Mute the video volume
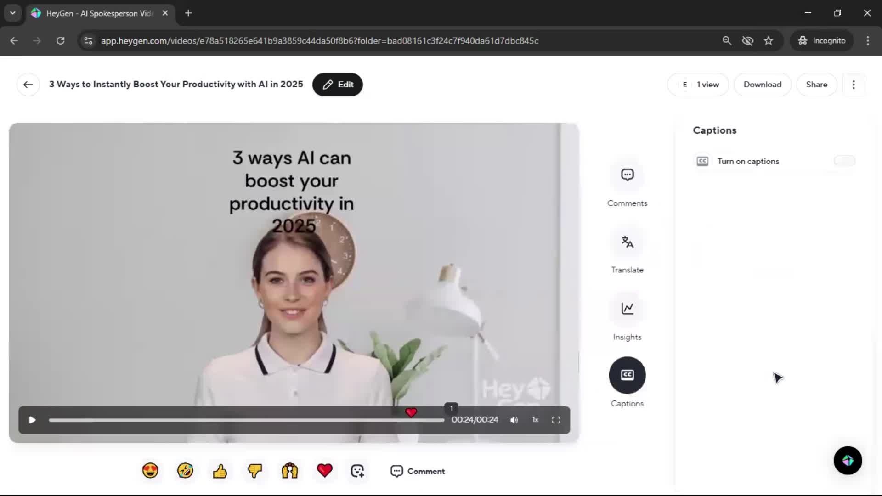The image size is (882, 496). [514, 420]
